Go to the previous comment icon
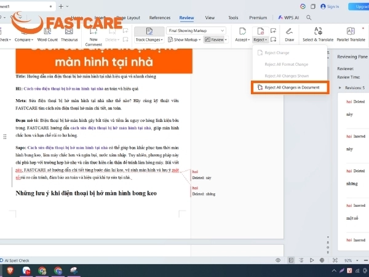This screenshot has height=277, width=369. pos(125,31)
